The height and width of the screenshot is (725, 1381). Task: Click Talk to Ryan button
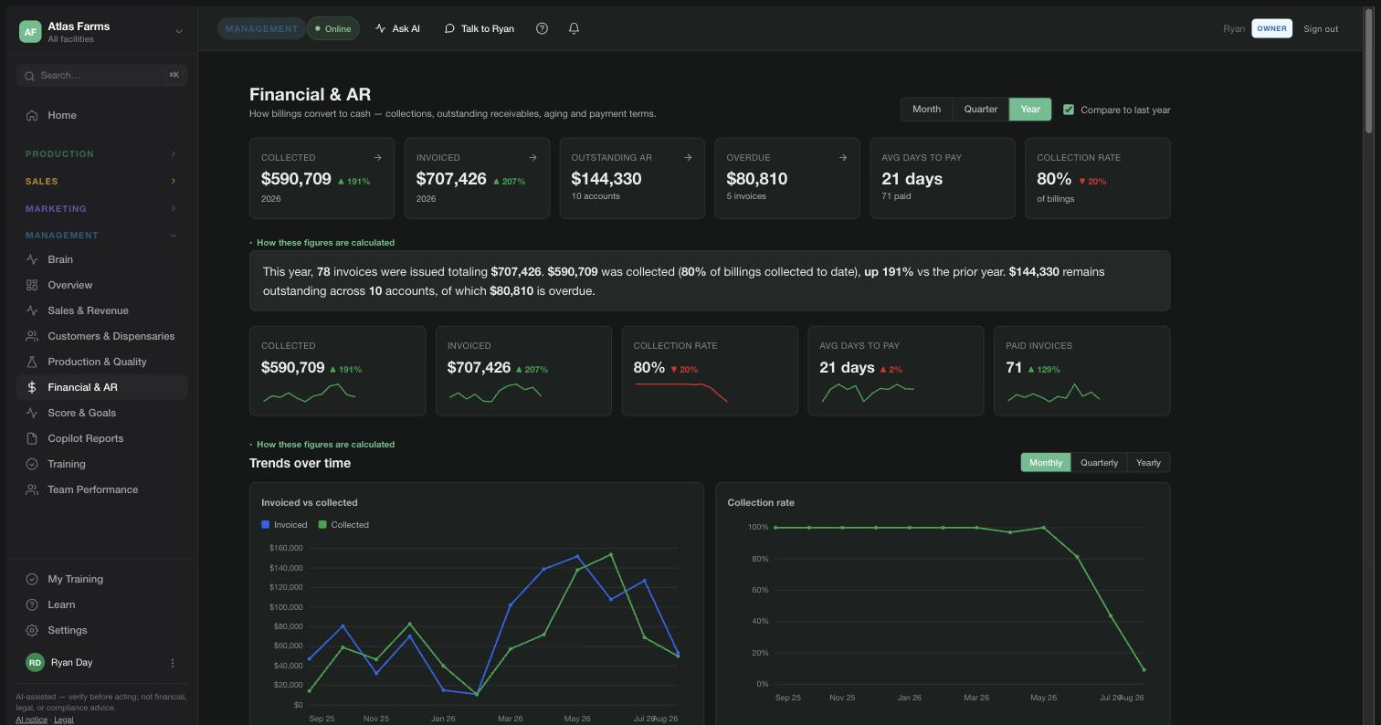pyautogui.click(x=479, y=28)
